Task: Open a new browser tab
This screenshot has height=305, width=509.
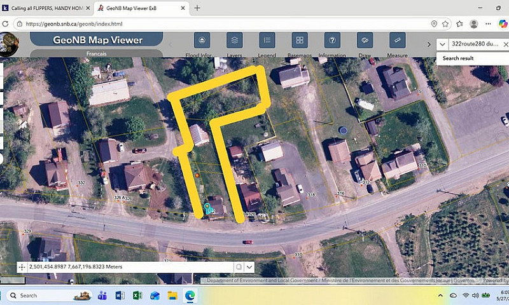Action: coord(197,8)
